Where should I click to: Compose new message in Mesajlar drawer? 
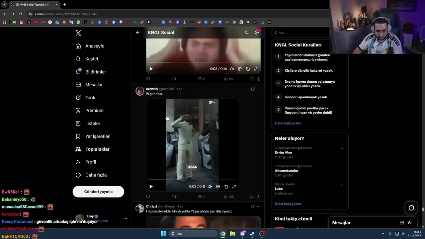tap(402, 223)
